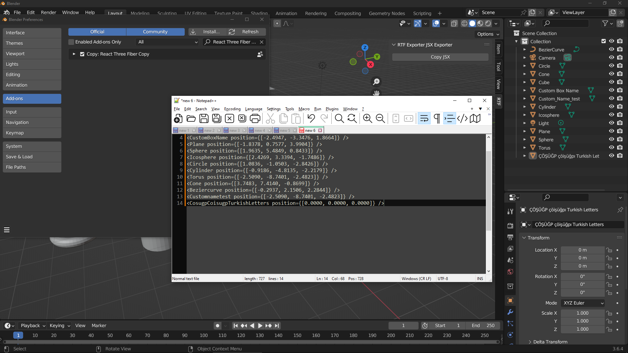
Task: Click the viewport pan hand icon
Action: tap(376, 93)
